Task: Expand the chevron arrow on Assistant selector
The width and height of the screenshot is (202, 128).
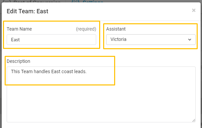Action: 189,40
